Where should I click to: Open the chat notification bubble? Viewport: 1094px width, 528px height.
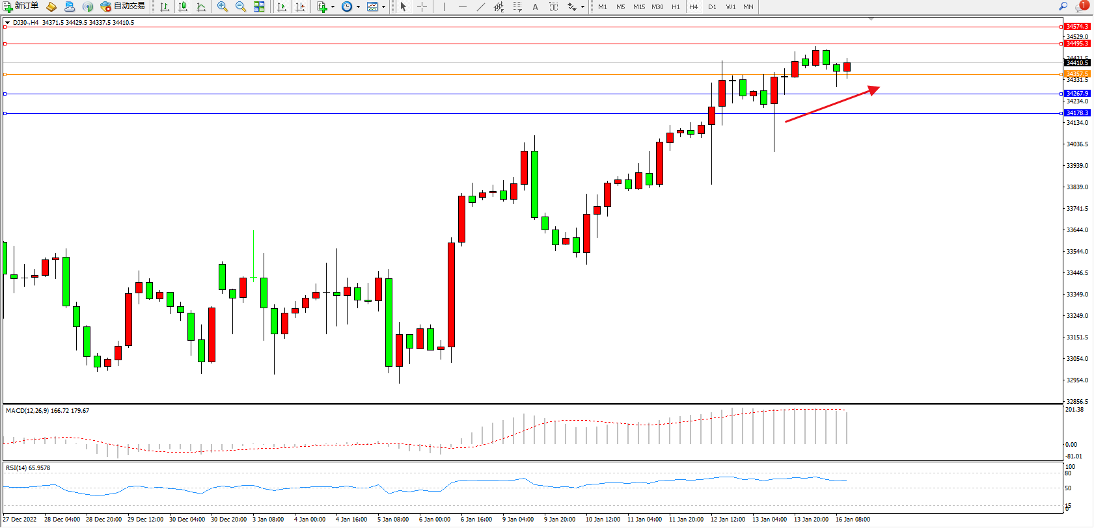1081,7
